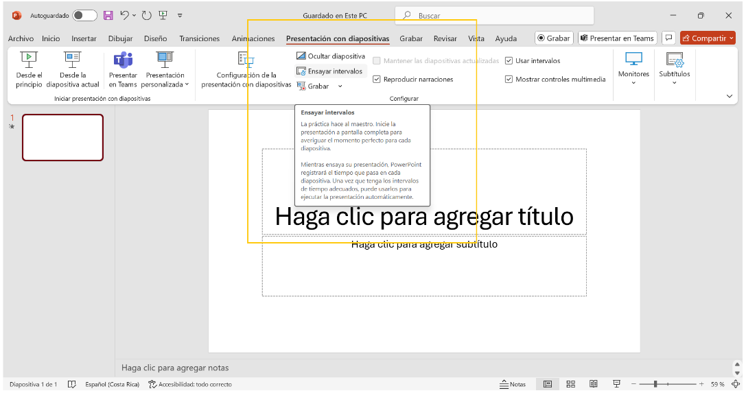746x393 pixels.
Task: Expand Presentación personalizada dropdown
Action: [x=165, y=80]
